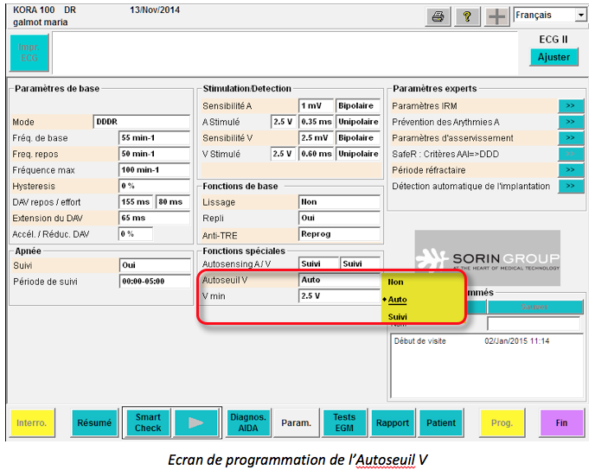Click the Fréq. de base value field
This screenshot has width=595, height=476.
(x=154, y=138)
